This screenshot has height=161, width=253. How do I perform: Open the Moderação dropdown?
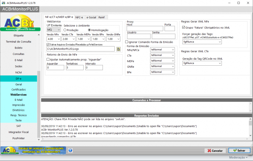point(238,157)
